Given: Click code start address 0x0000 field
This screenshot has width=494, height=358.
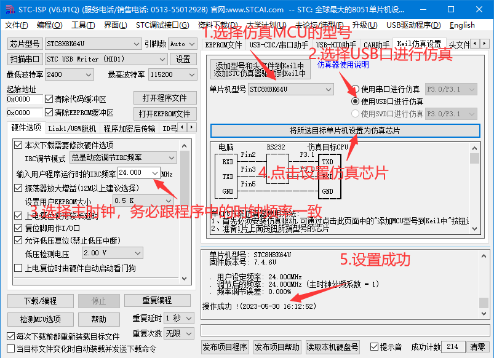Looking at the screenshot, I should pyautogui.click(x=24, y=99).
